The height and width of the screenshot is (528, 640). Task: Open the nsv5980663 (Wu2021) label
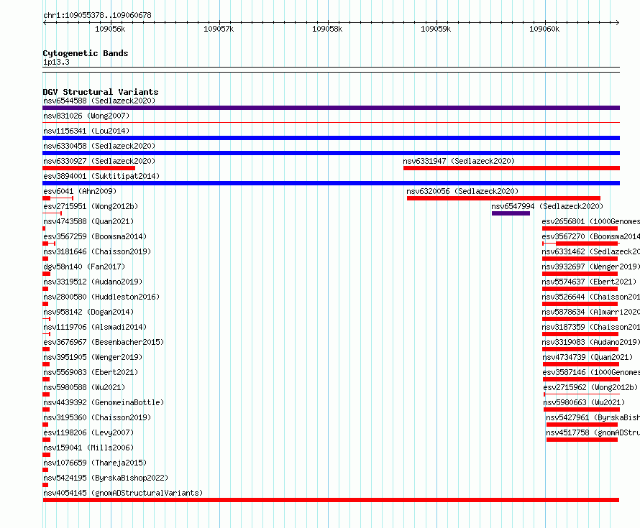tap(584, 402)
